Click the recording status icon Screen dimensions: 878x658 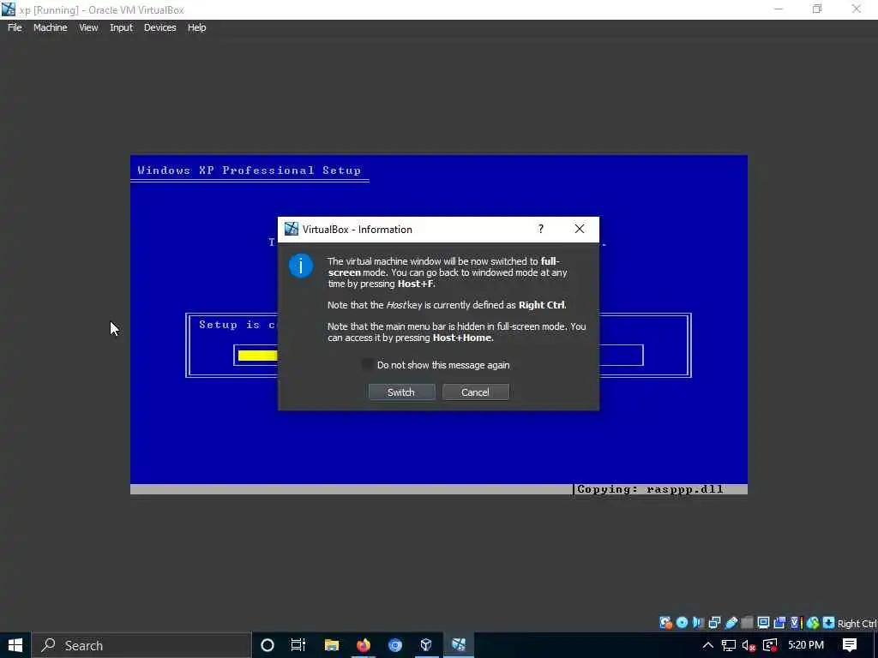click(779, 623)
